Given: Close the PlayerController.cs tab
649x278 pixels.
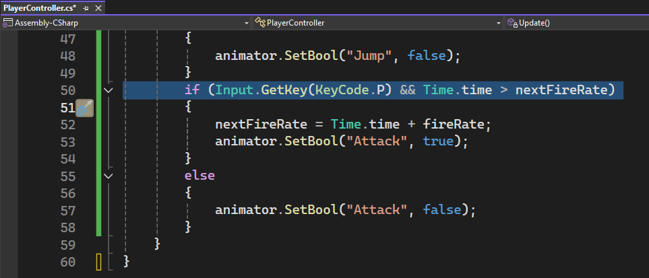Looking at the screenshot, I should tap(99, 7).
